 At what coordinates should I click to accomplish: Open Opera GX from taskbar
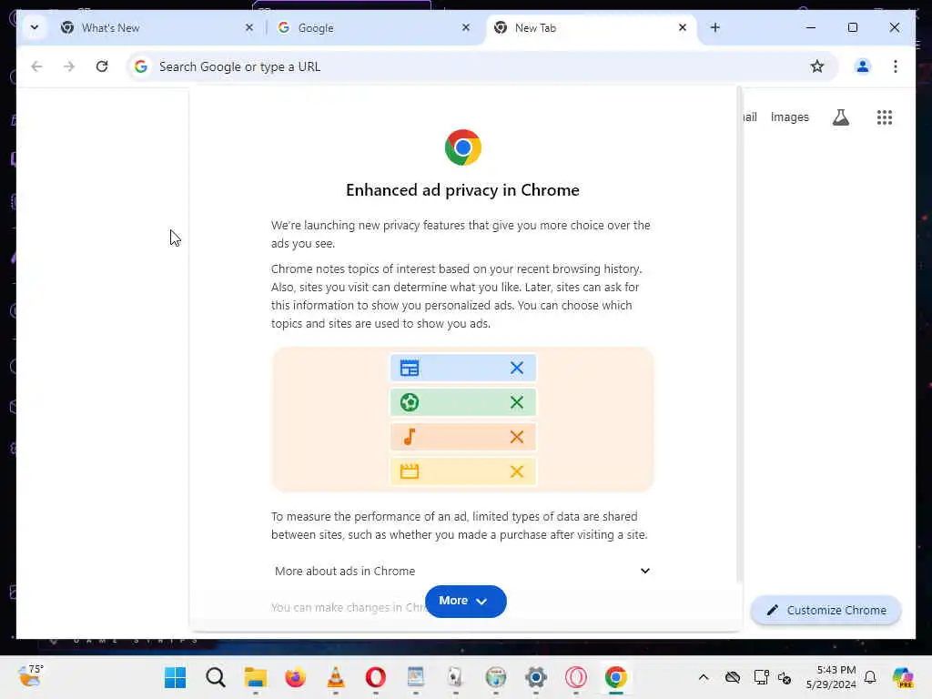(x=575, y=677)
